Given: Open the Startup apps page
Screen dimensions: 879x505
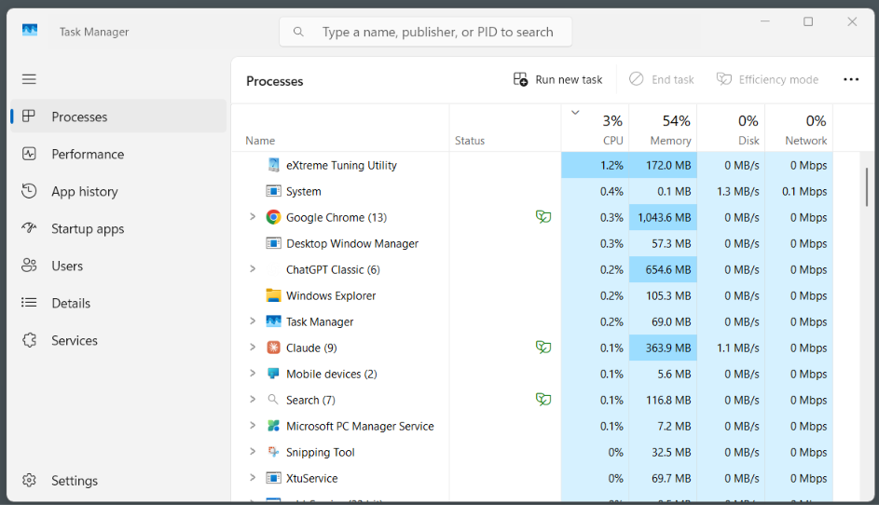Looking at the screenshot, I should (118, 228).
